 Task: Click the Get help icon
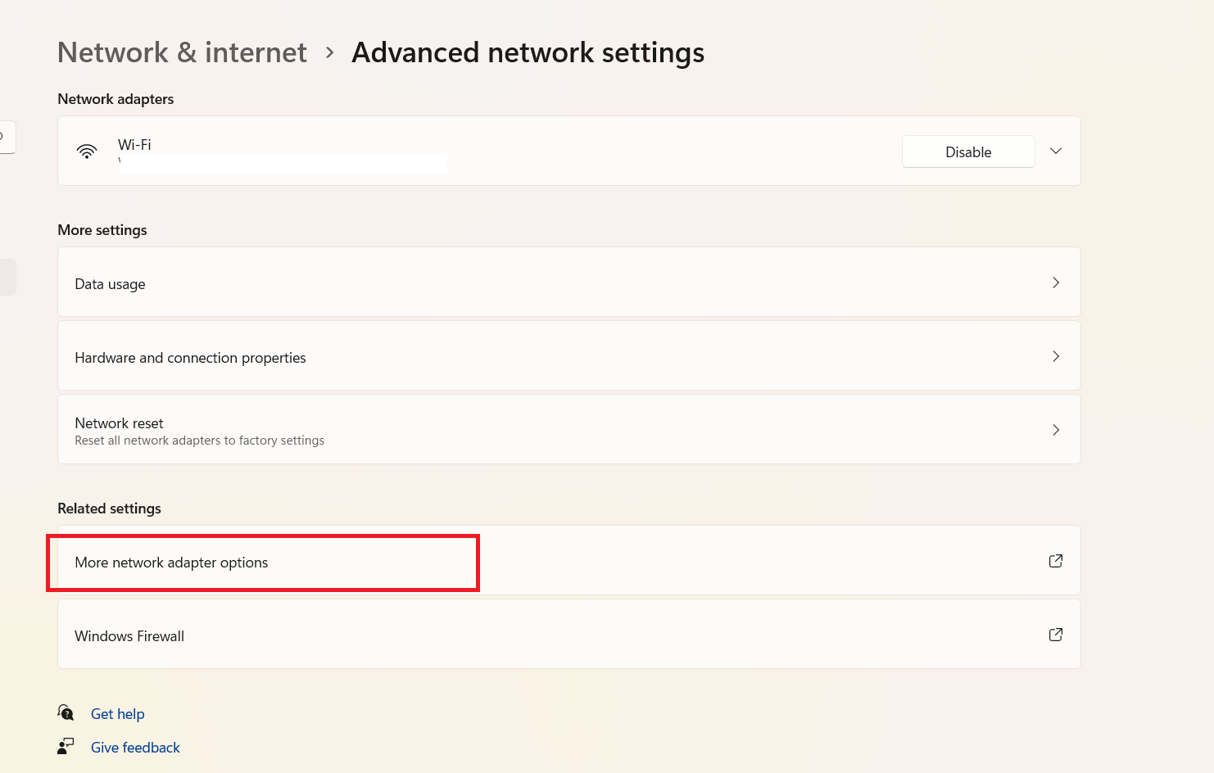coord(66,712)
